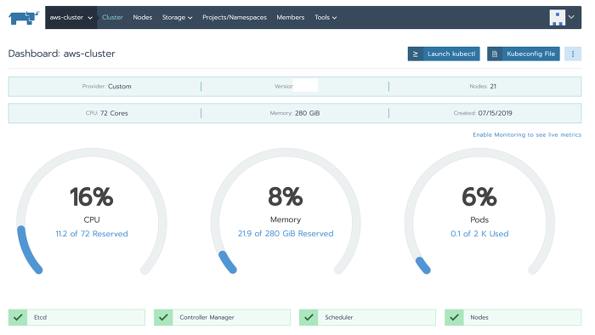
Task: Click the user avatar icon
Action: 557,18
